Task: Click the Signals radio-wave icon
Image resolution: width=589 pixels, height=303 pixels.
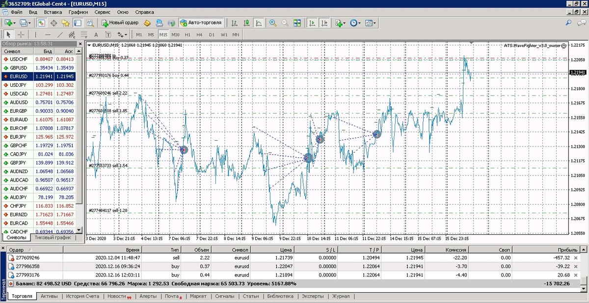Action: tap(171, 23)
